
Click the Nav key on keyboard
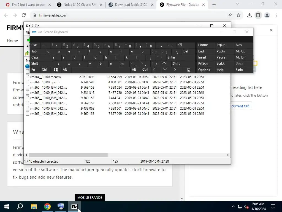243,45
